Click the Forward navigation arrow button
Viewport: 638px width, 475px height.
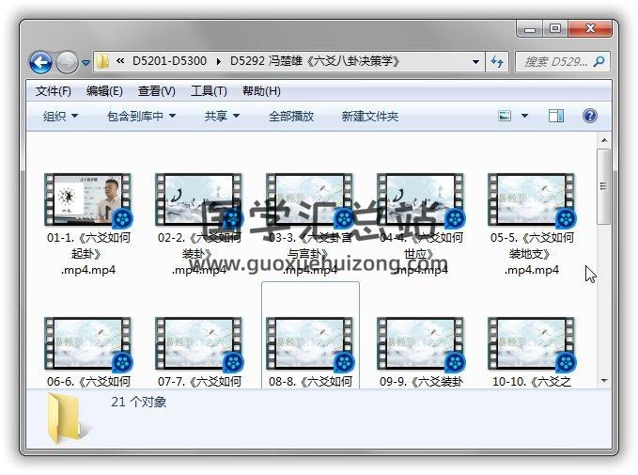pyautogui.click(x=67, y=63)
